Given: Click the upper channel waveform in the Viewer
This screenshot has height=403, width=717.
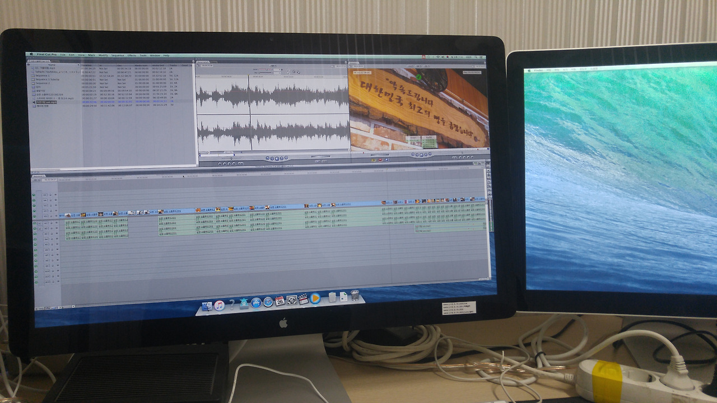Looking at the screenshot, I should pos(273,96).
